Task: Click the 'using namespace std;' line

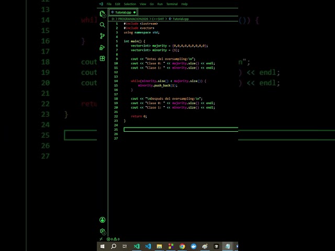Action: pyautogui.click(x=141, y=32)
